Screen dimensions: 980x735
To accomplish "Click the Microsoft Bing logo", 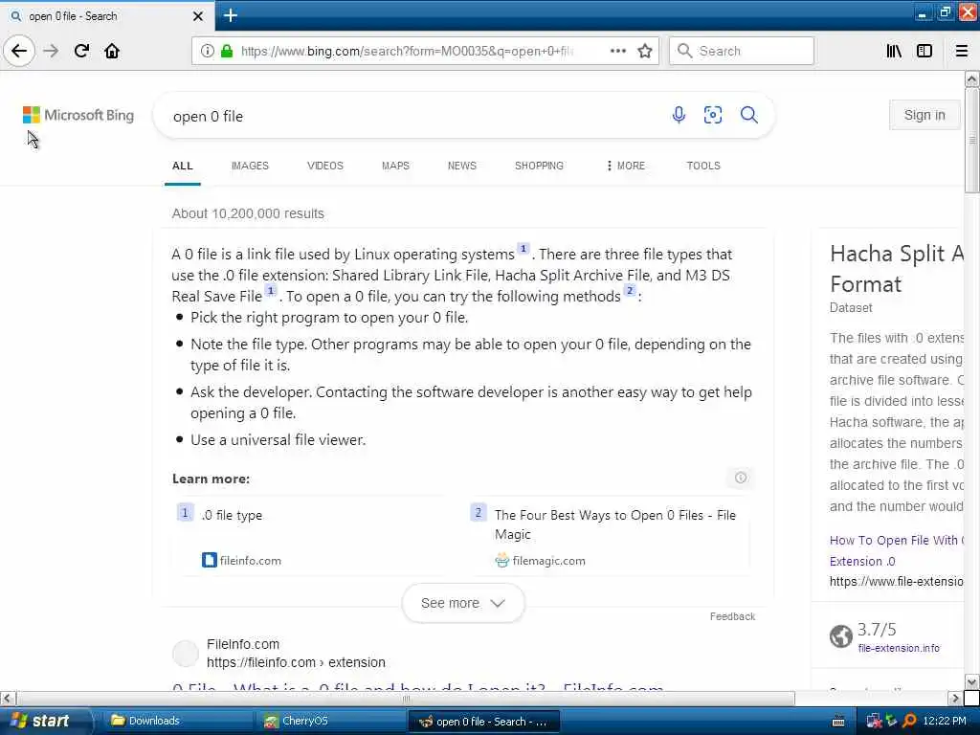I will (78, 115).
